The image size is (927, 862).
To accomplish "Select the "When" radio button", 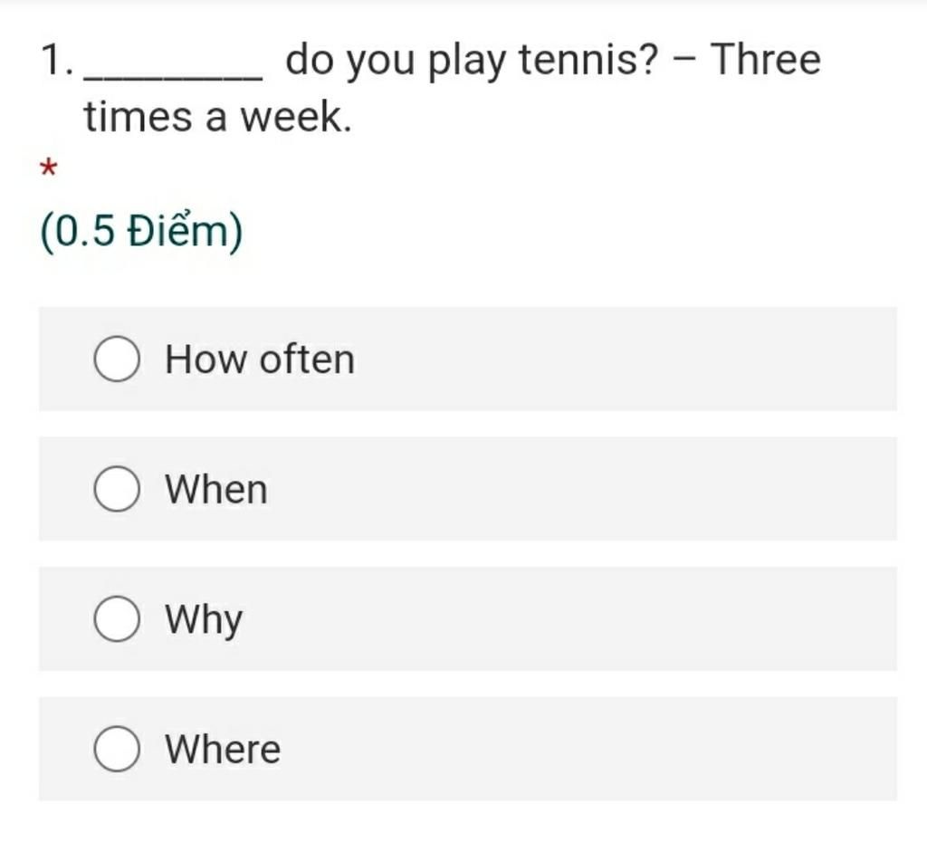I will tap(117, 488).
